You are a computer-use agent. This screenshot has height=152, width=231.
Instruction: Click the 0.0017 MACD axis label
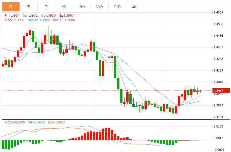point(219,138)
